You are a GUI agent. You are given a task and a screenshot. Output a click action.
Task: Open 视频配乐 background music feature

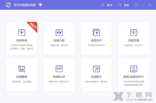96,75
